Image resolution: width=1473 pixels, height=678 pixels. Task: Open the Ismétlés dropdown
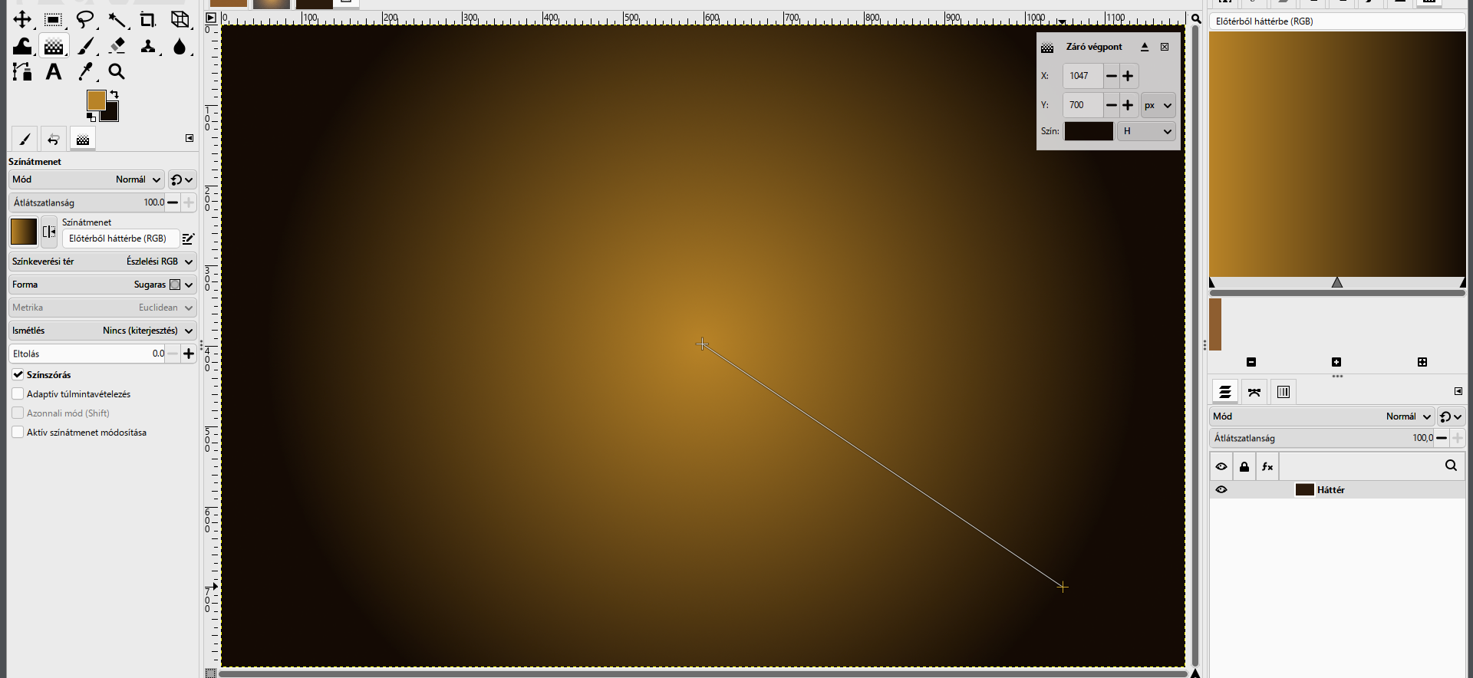[x=102, y=331]
